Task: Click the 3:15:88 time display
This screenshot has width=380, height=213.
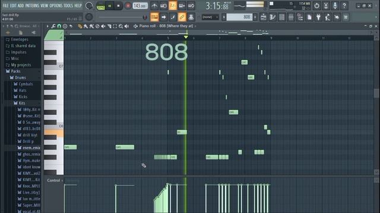Action: click(x=217, y=6)
